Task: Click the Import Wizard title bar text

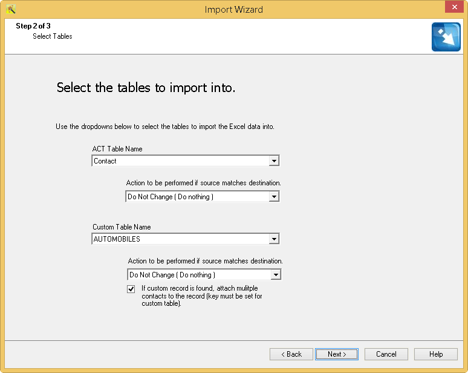Action: (x=234, y=10)
